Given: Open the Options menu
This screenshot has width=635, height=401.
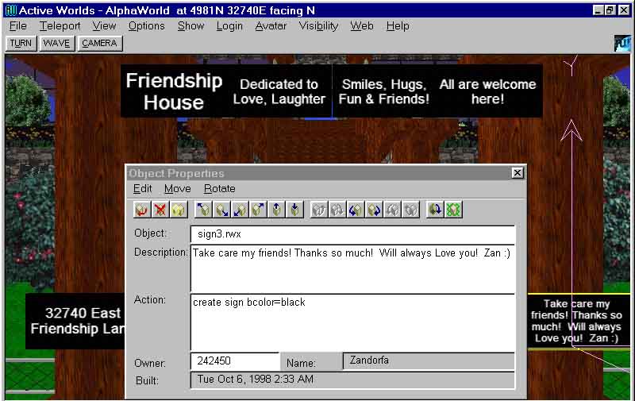Looking at the screenshot, I should click(147, 26).
